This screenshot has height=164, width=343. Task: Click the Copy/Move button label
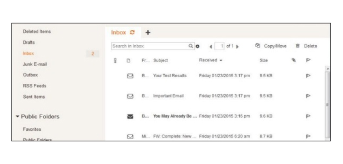pos(275,46)
